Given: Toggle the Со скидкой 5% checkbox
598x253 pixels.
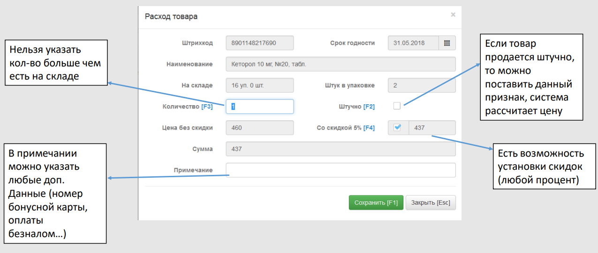Looking at the screenshot, I should [x=397, y=128].
